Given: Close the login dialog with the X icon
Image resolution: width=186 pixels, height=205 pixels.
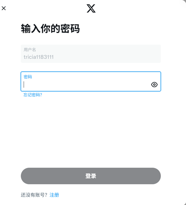Looking at the screenshot, I should [4, 8].
